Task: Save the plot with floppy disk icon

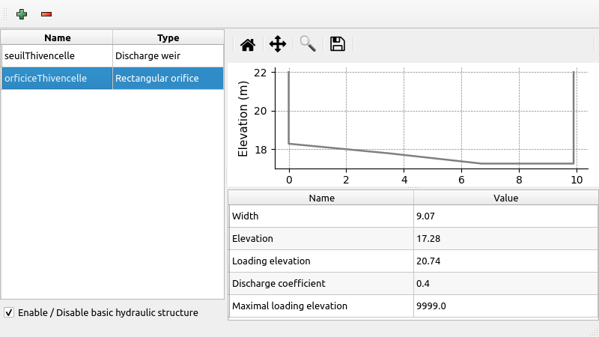Action: pos(337,44)
